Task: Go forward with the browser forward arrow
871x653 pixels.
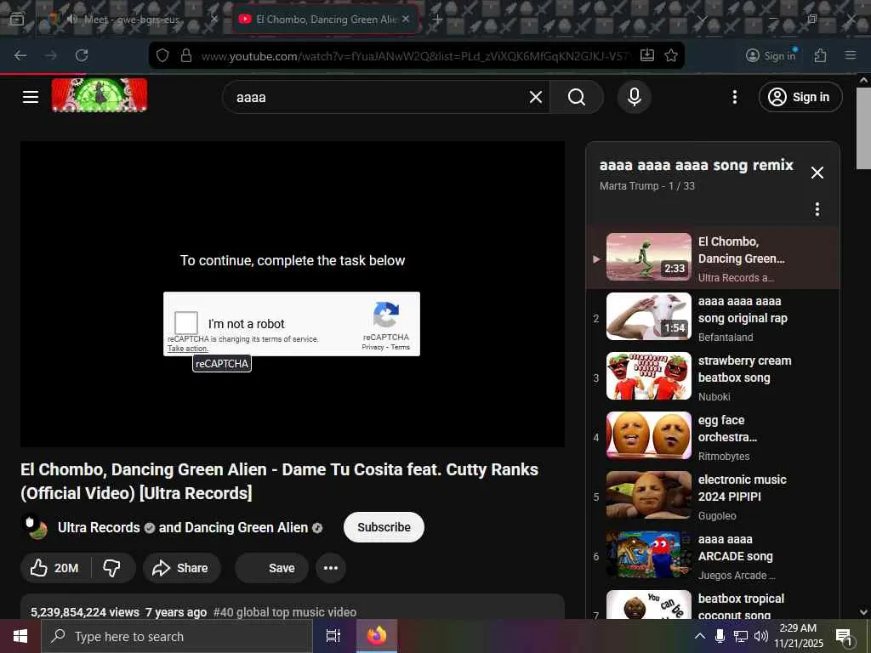Action: click(51, 55)
